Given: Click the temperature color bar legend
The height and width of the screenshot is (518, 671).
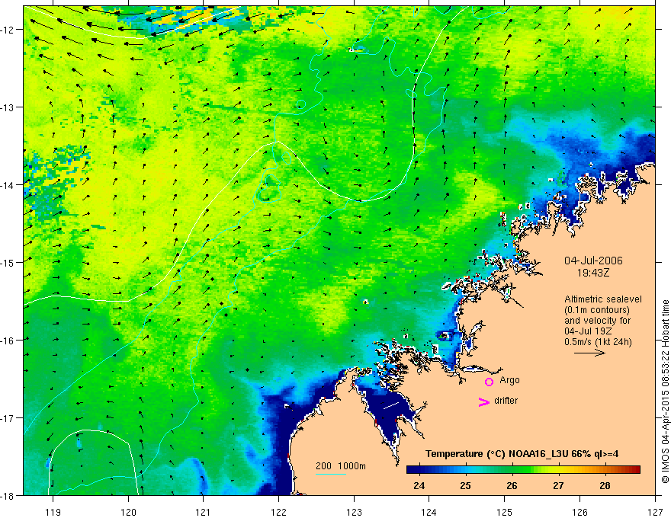Looking at the screenshot, I should click(x=523, y=469).
